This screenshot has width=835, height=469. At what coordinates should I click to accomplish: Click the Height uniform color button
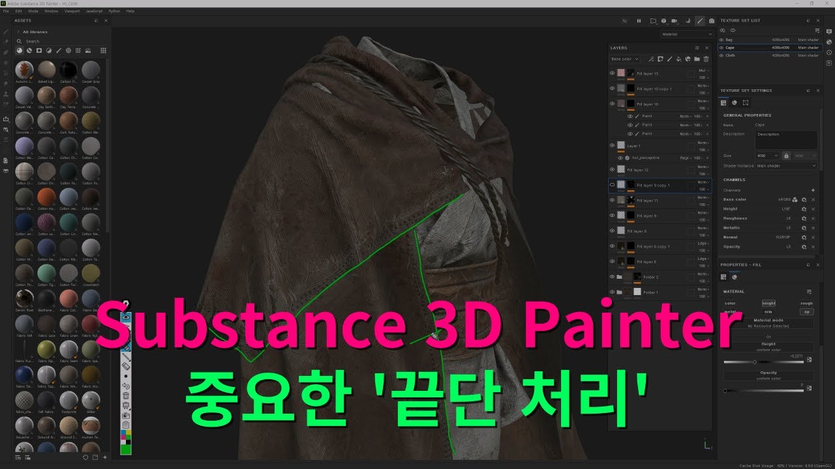(x=768, y=347)
